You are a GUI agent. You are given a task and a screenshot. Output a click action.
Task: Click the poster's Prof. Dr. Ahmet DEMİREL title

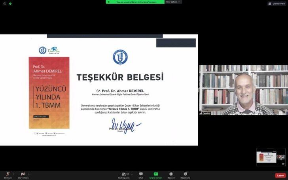click(47, 69)
